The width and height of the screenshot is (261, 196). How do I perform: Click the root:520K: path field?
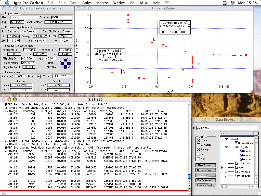[x=227, y=128]
